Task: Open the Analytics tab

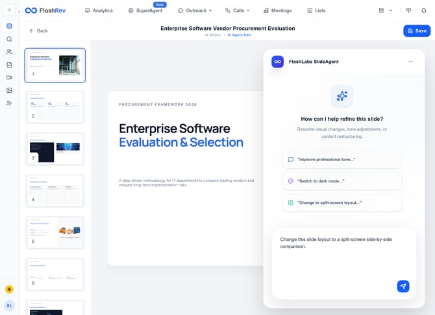Action: click(99, 10)
